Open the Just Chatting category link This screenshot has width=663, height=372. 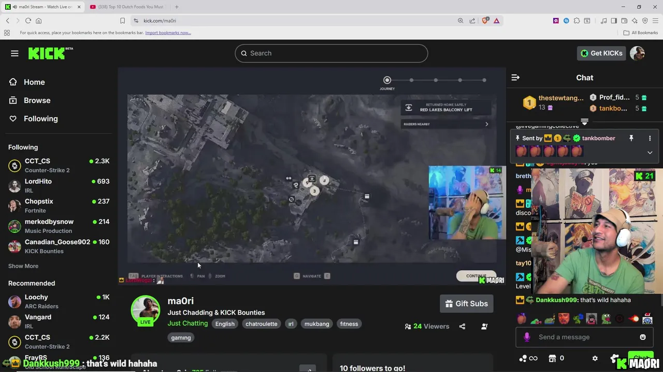point(188,323)
